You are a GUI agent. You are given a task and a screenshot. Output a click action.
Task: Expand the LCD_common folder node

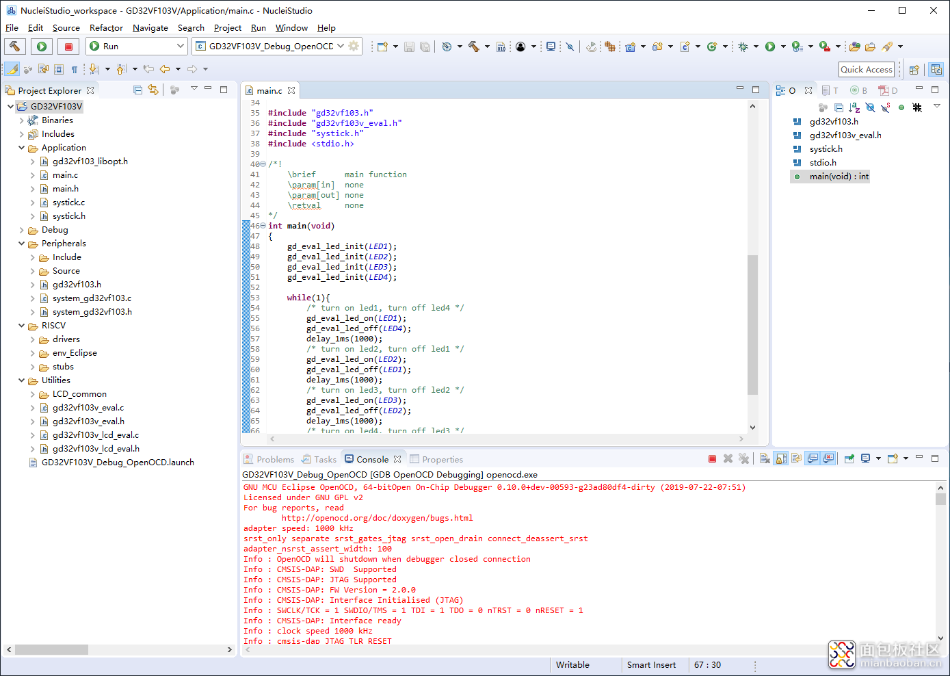click(x=32, y=394)
